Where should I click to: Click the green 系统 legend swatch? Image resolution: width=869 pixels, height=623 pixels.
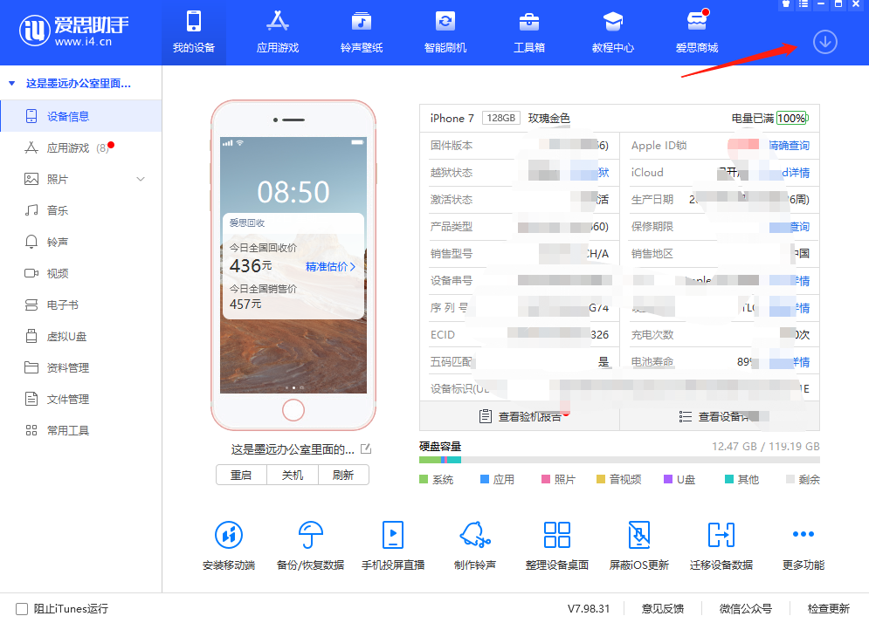(x=424, y=479)
